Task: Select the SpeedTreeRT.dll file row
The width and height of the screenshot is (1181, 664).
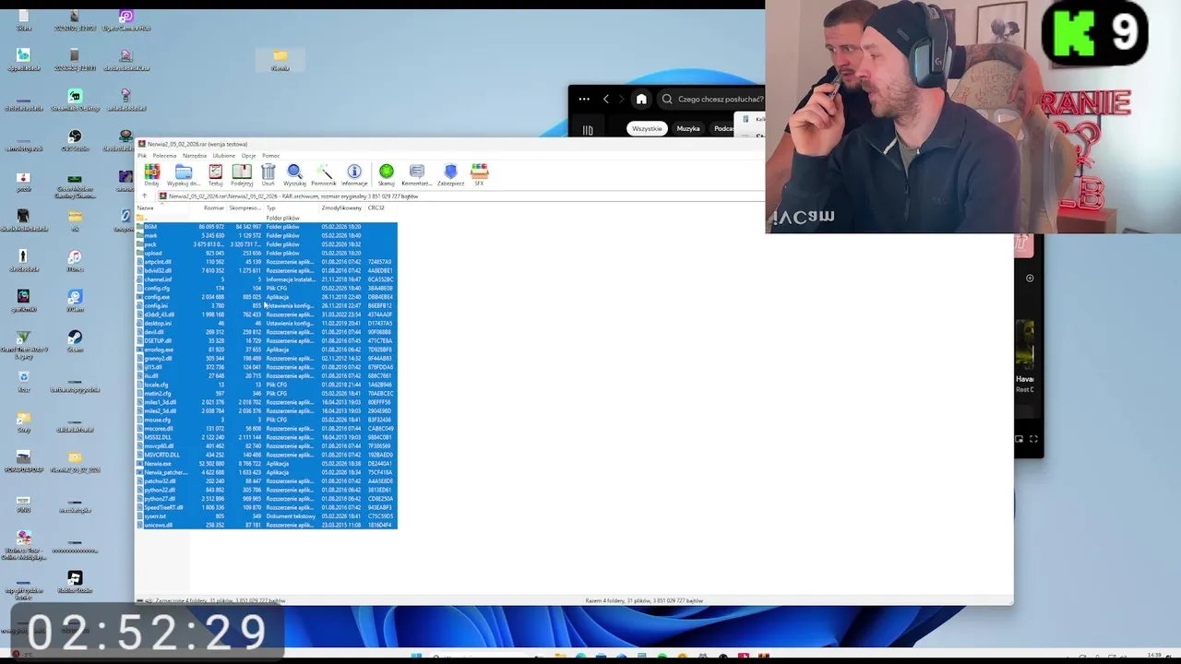Action: tap(267, 507)
